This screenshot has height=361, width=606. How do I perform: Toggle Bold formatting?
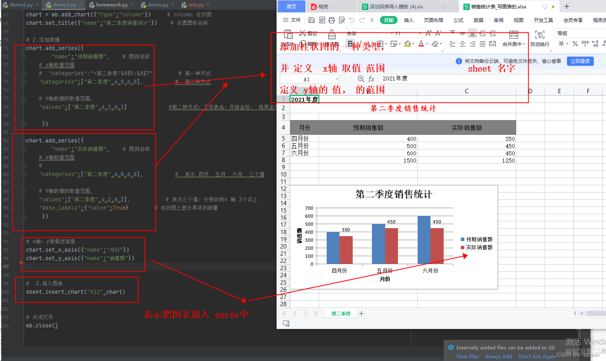(350, 43)
